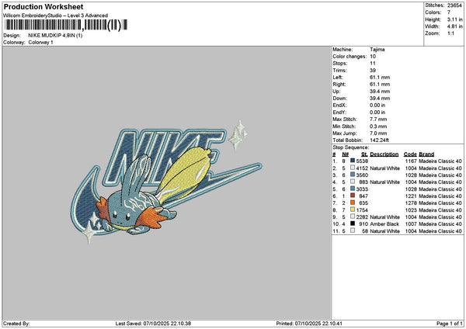Click the dark blue swatch in stop 1

point(353,161)
